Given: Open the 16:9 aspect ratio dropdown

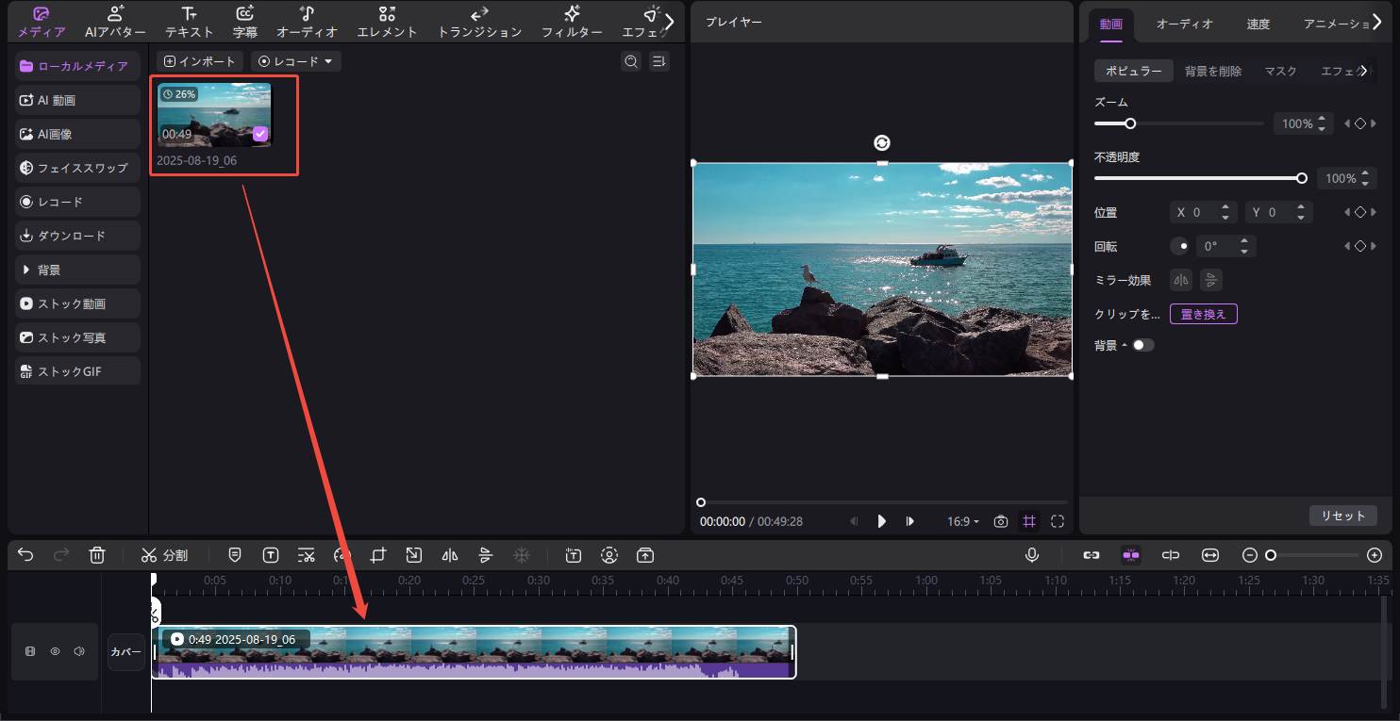Looking at the screenshot, I should (962, 521).
